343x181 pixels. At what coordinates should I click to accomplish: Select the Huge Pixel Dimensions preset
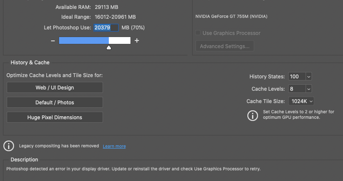55,117
